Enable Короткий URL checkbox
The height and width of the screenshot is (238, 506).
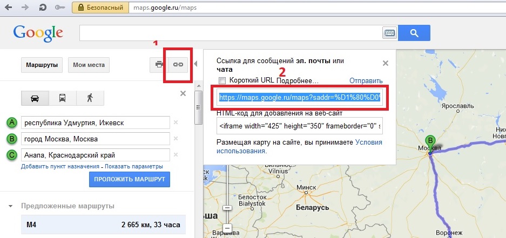point(222,80)
